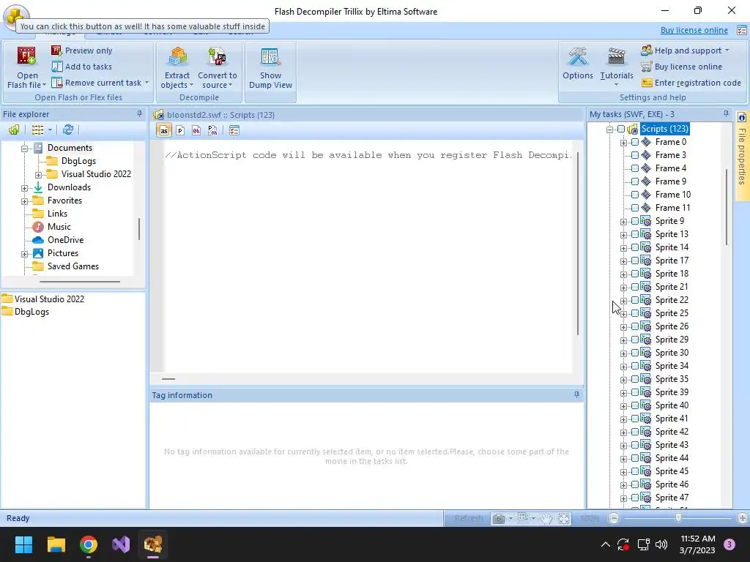The width and height of the screenshot is (750, 562).
Task: Click the My tasks panel scrollbar
Action: tap(726, 207)
